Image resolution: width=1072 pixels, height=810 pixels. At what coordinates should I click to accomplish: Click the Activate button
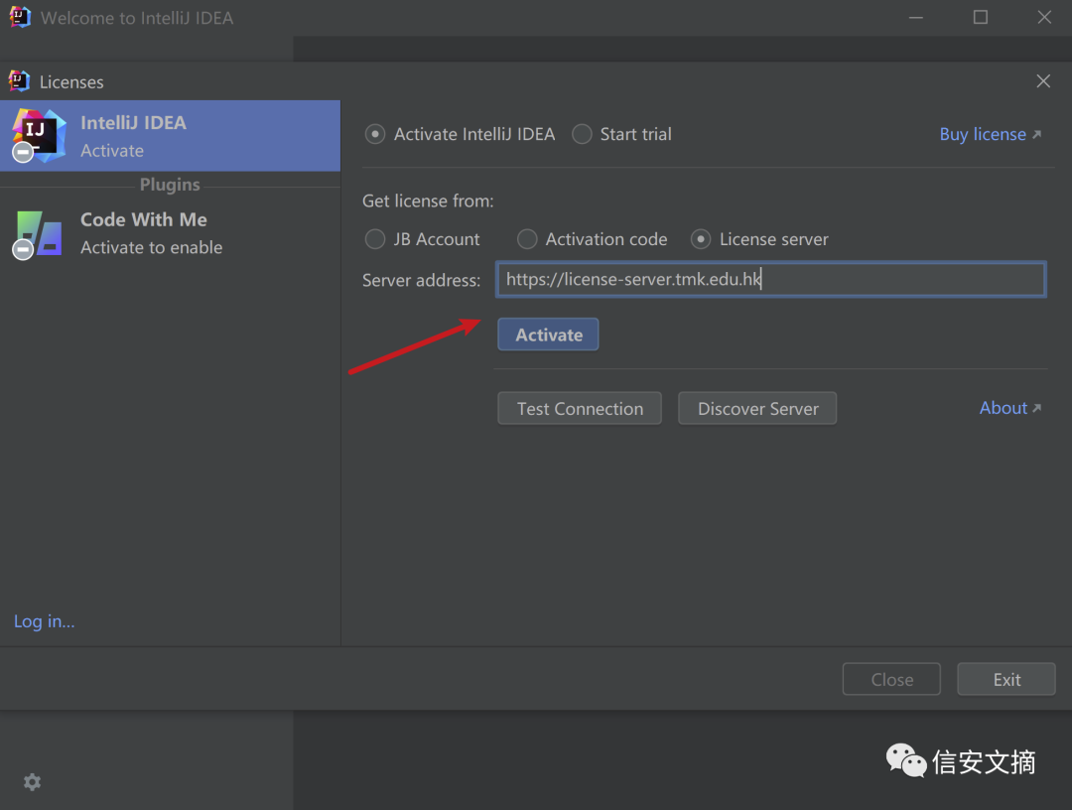[548, 335]
